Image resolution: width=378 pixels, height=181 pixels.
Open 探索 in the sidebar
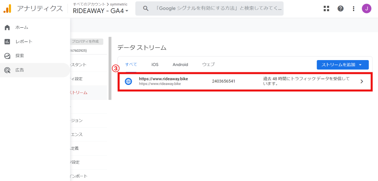[35, 56]
